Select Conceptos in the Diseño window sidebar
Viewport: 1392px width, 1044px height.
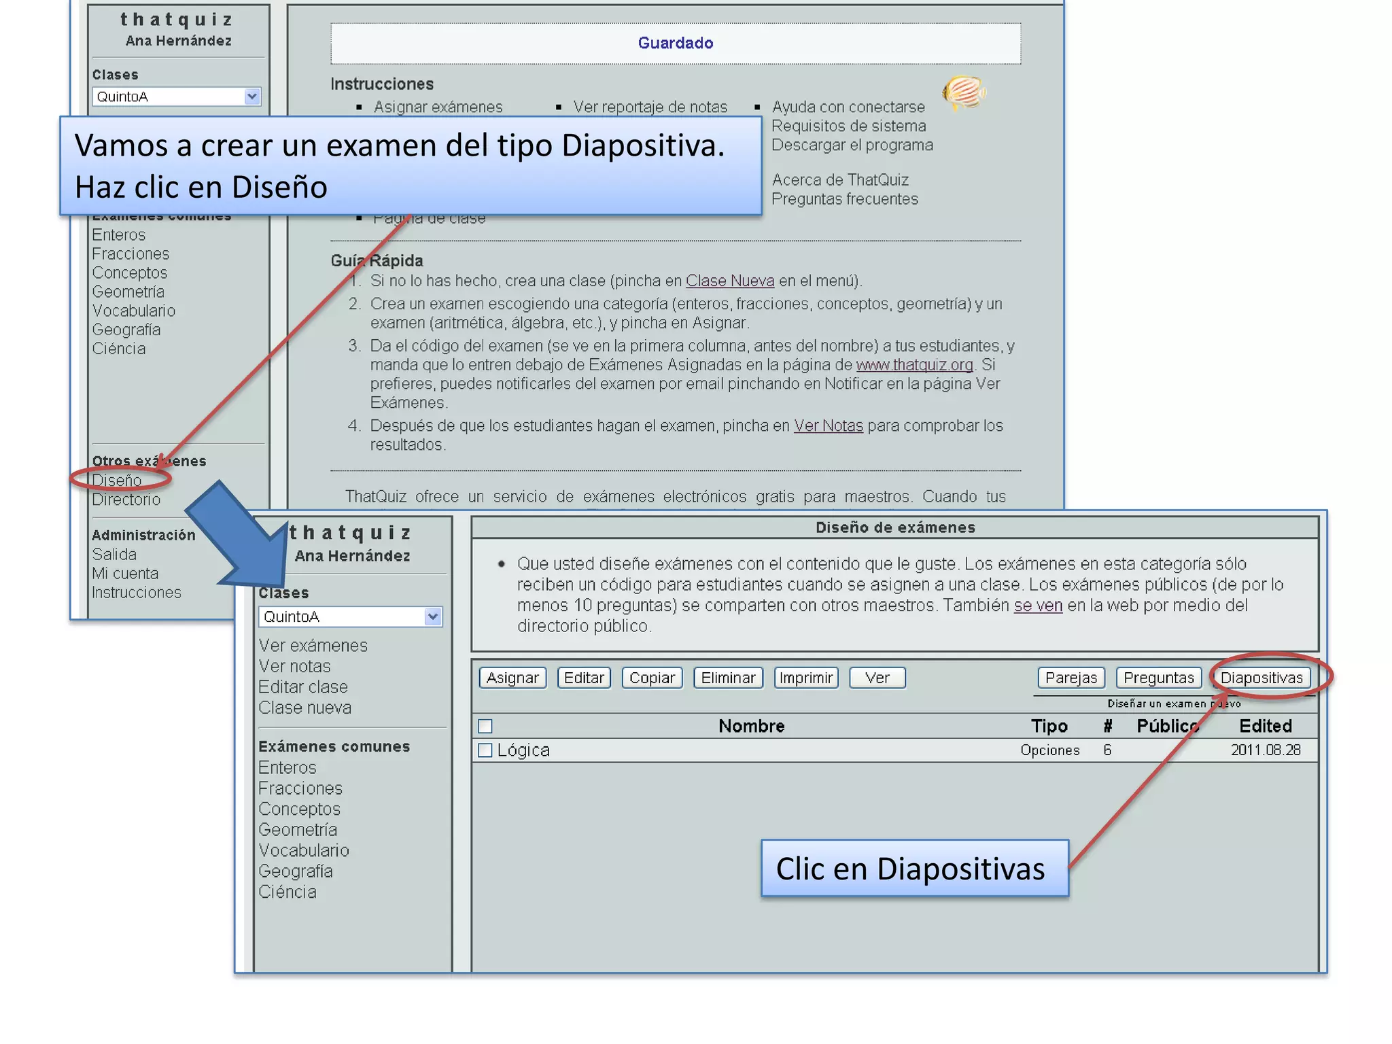point(299,809)
